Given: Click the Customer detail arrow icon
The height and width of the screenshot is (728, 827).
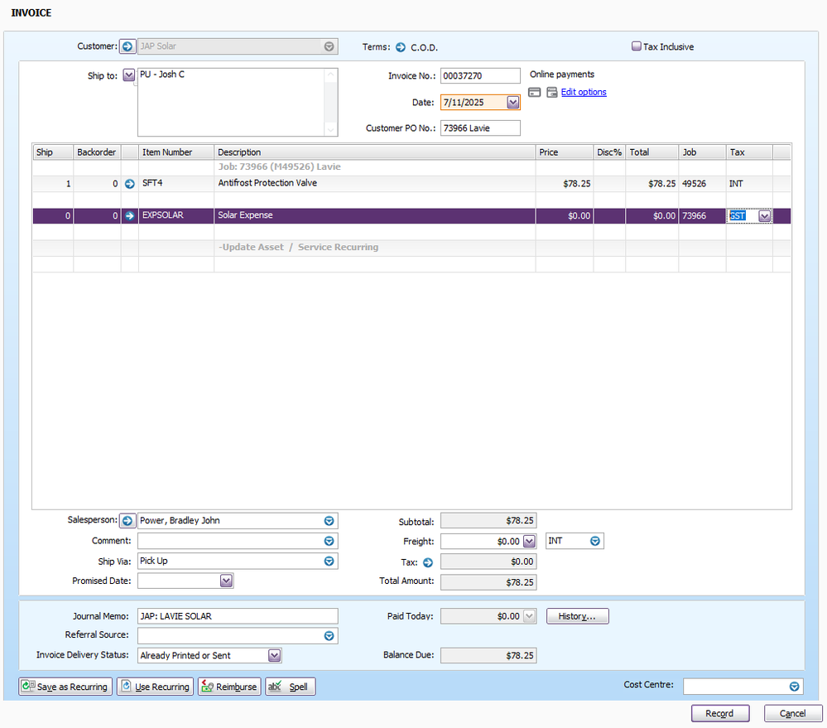Looking at the screenshot, I should pos(127,47).
